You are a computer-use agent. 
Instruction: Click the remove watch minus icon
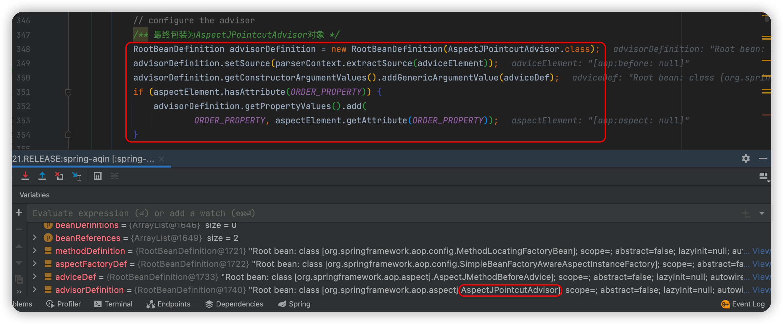point(19,229)
